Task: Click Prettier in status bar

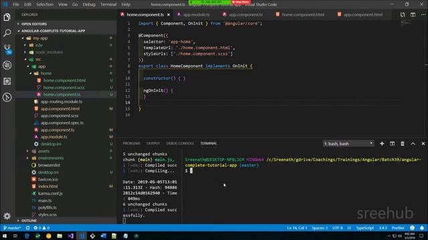Action: coord(398,228)
